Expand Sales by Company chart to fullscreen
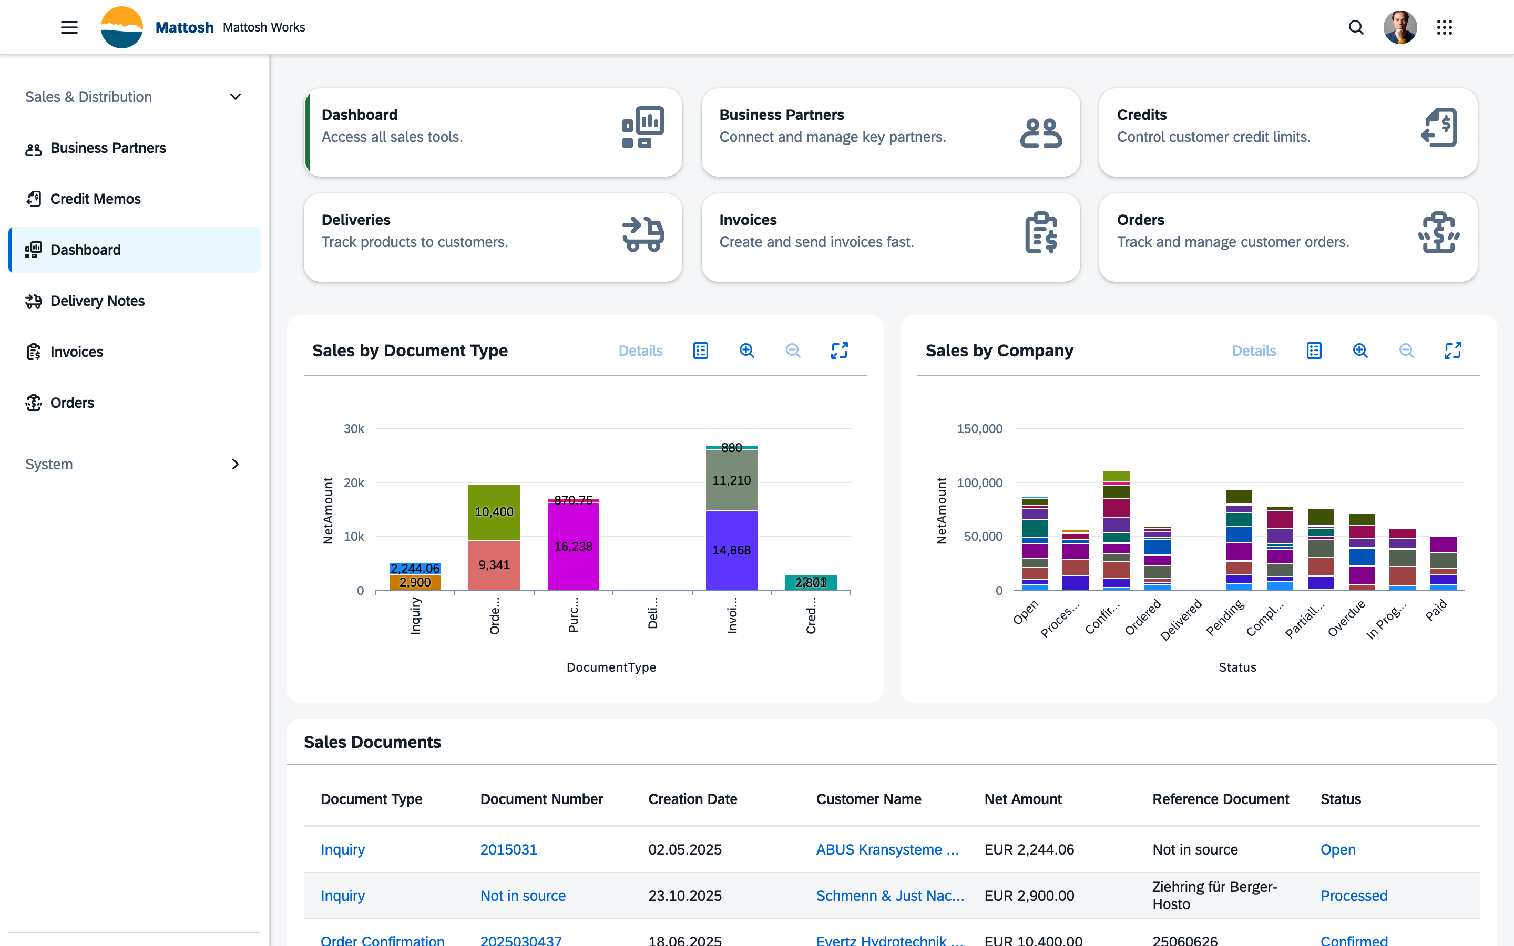The image size is (1514, 946). pos(1452,351)
